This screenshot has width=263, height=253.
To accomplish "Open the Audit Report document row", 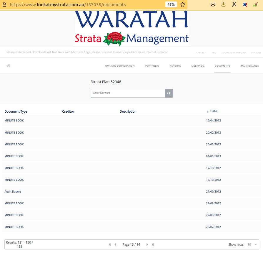I will [131, 192].
